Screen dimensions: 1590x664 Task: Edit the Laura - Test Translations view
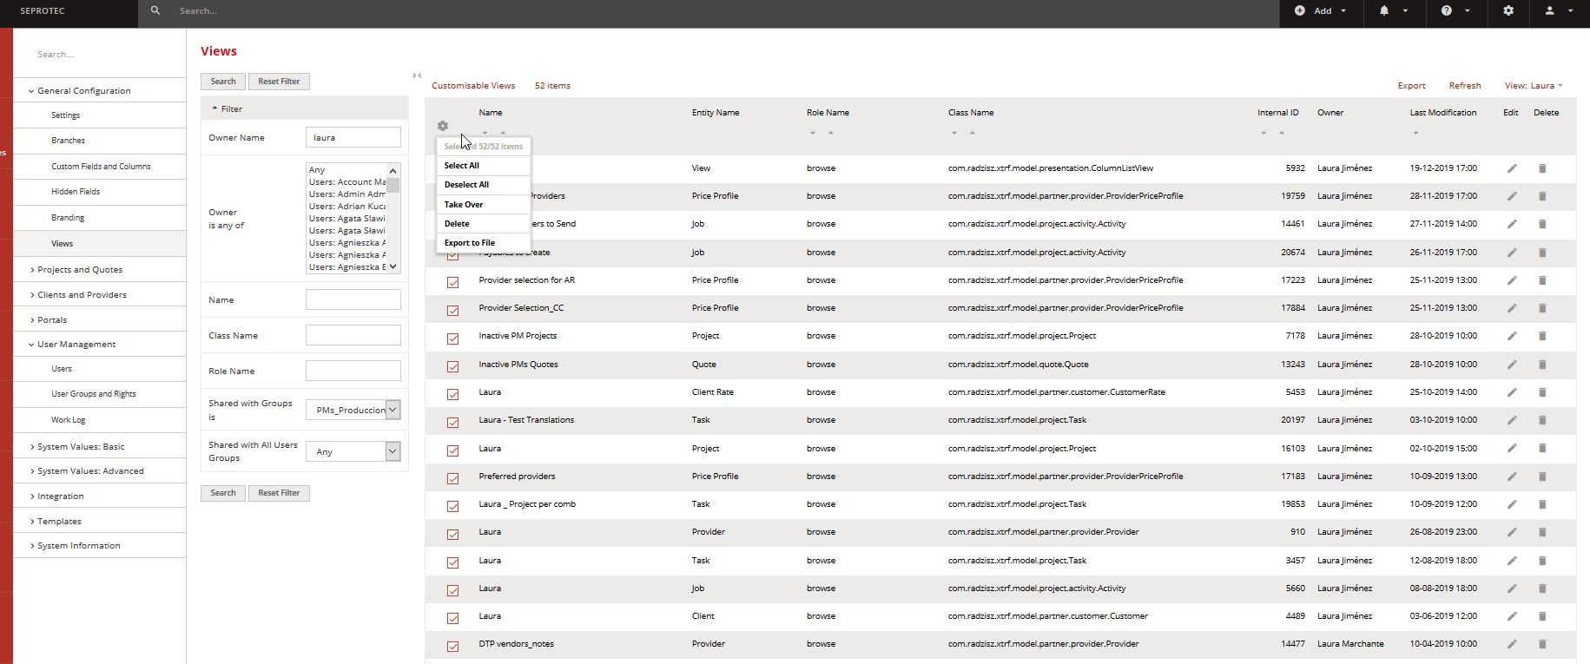coord(1512,420)
